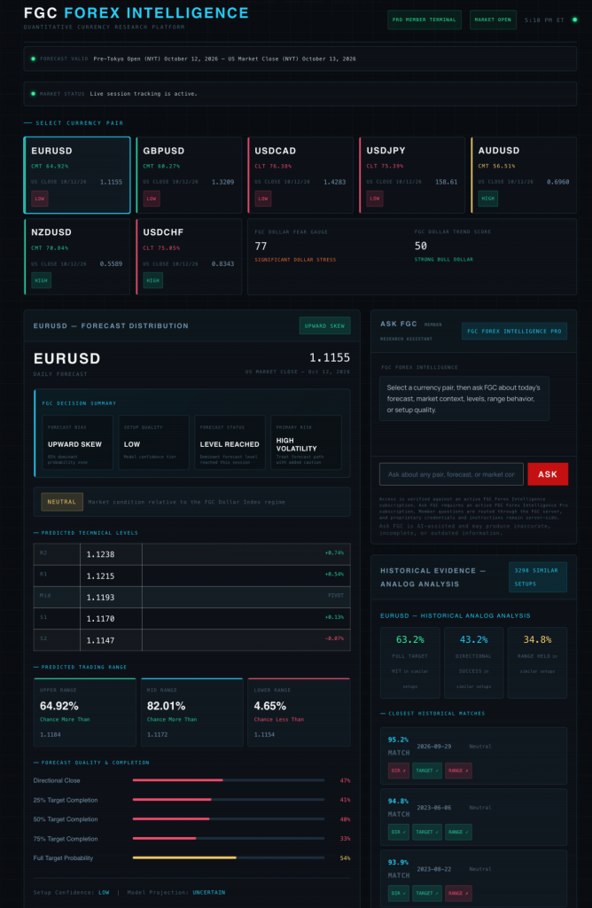Click the FGC FOREX INTELLIGENCE PRO badge
592x908 pixels.
coord(515,332)
